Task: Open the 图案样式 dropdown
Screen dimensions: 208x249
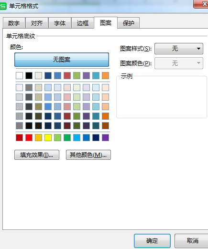Action: pos(179,49)
